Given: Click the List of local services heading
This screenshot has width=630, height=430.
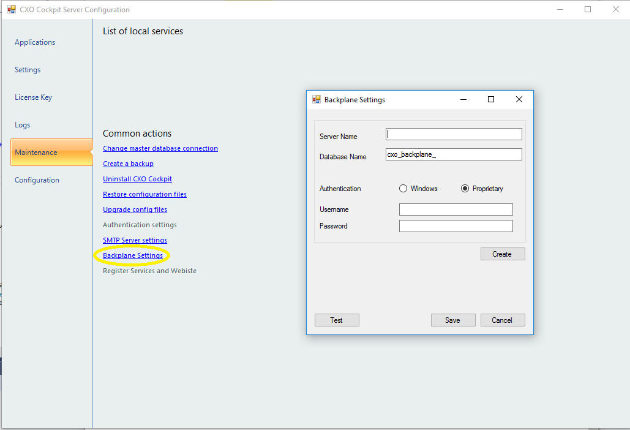Looking at the screenshot, I should click(143, 31).
